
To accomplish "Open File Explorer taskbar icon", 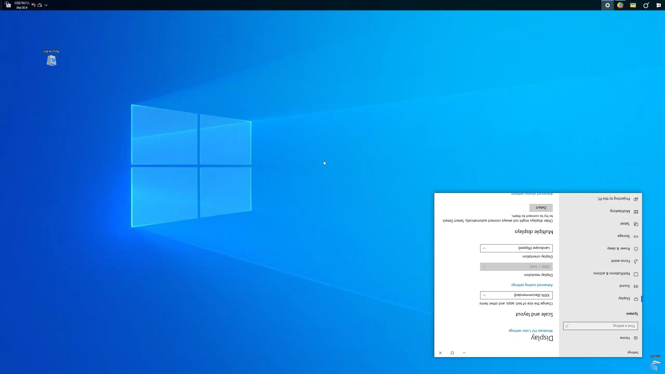I will click(633, 5).
